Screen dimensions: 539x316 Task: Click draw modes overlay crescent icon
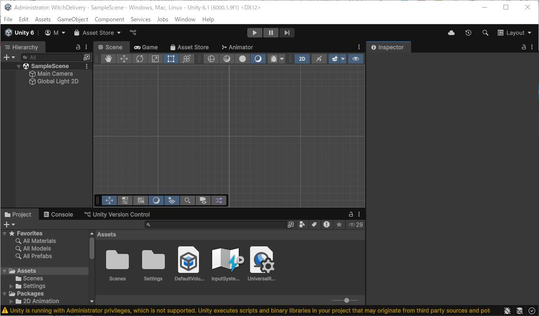click(156, 200)
